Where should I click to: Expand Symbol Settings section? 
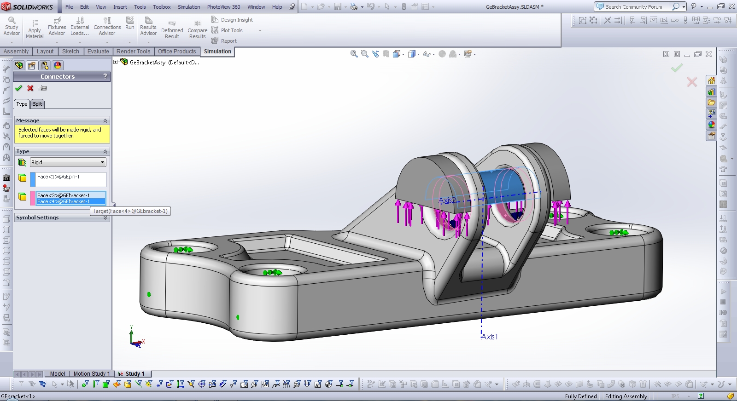105,218
